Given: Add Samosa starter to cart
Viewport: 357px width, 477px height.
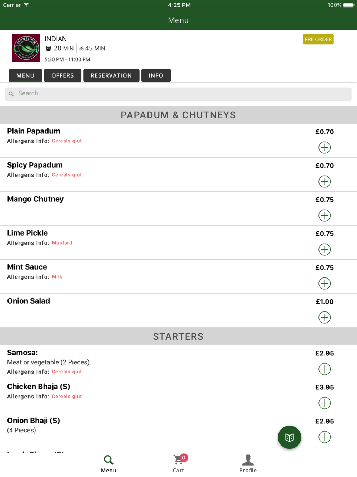Looking at the screenshot, I should point(325,369).
